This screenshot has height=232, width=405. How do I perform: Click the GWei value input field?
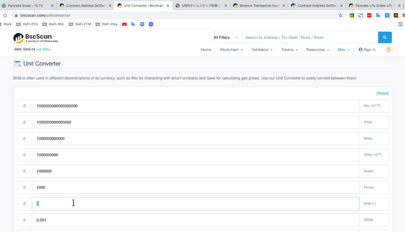195,155
